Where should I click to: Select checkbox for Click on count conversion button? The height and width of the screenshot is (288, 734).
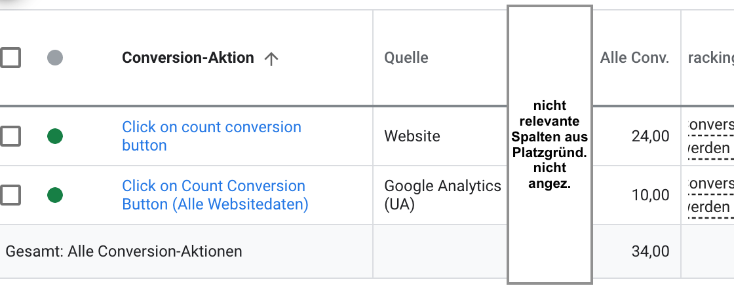(x=9, y=136)
